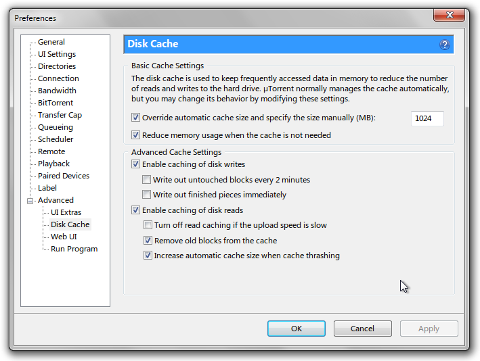Click the blue help question mark icon
This screenshot has height=361, width=480.
coord(445,45)
